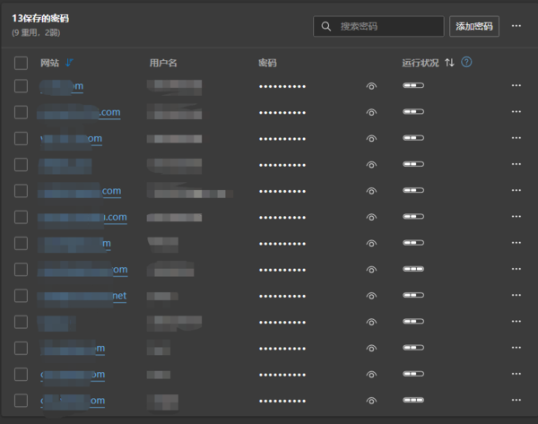The height and width of the screenshot is (424, 538).
Task: Click the 网站 column header label
Action: click(x=49, y=63)
